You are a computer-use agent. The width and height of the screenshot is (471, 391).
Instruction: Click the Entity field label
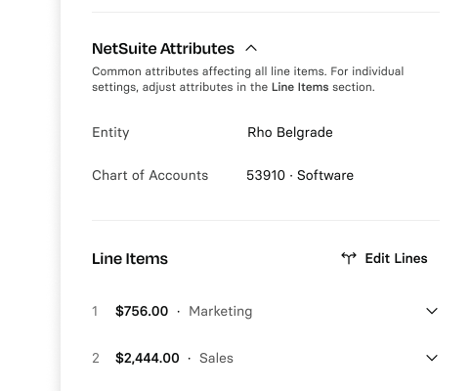pyautogui.click(x=110, y=133)
